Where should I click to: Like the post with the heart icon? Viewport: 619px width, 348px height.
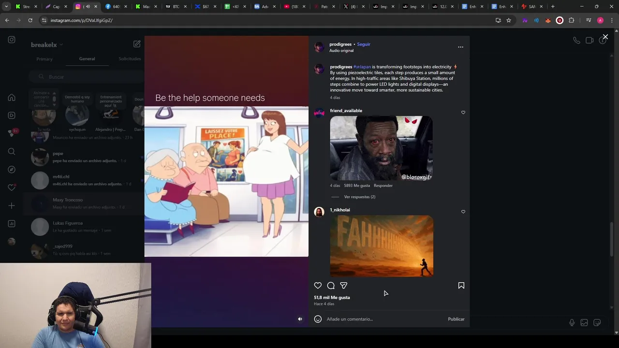[318, 286]
